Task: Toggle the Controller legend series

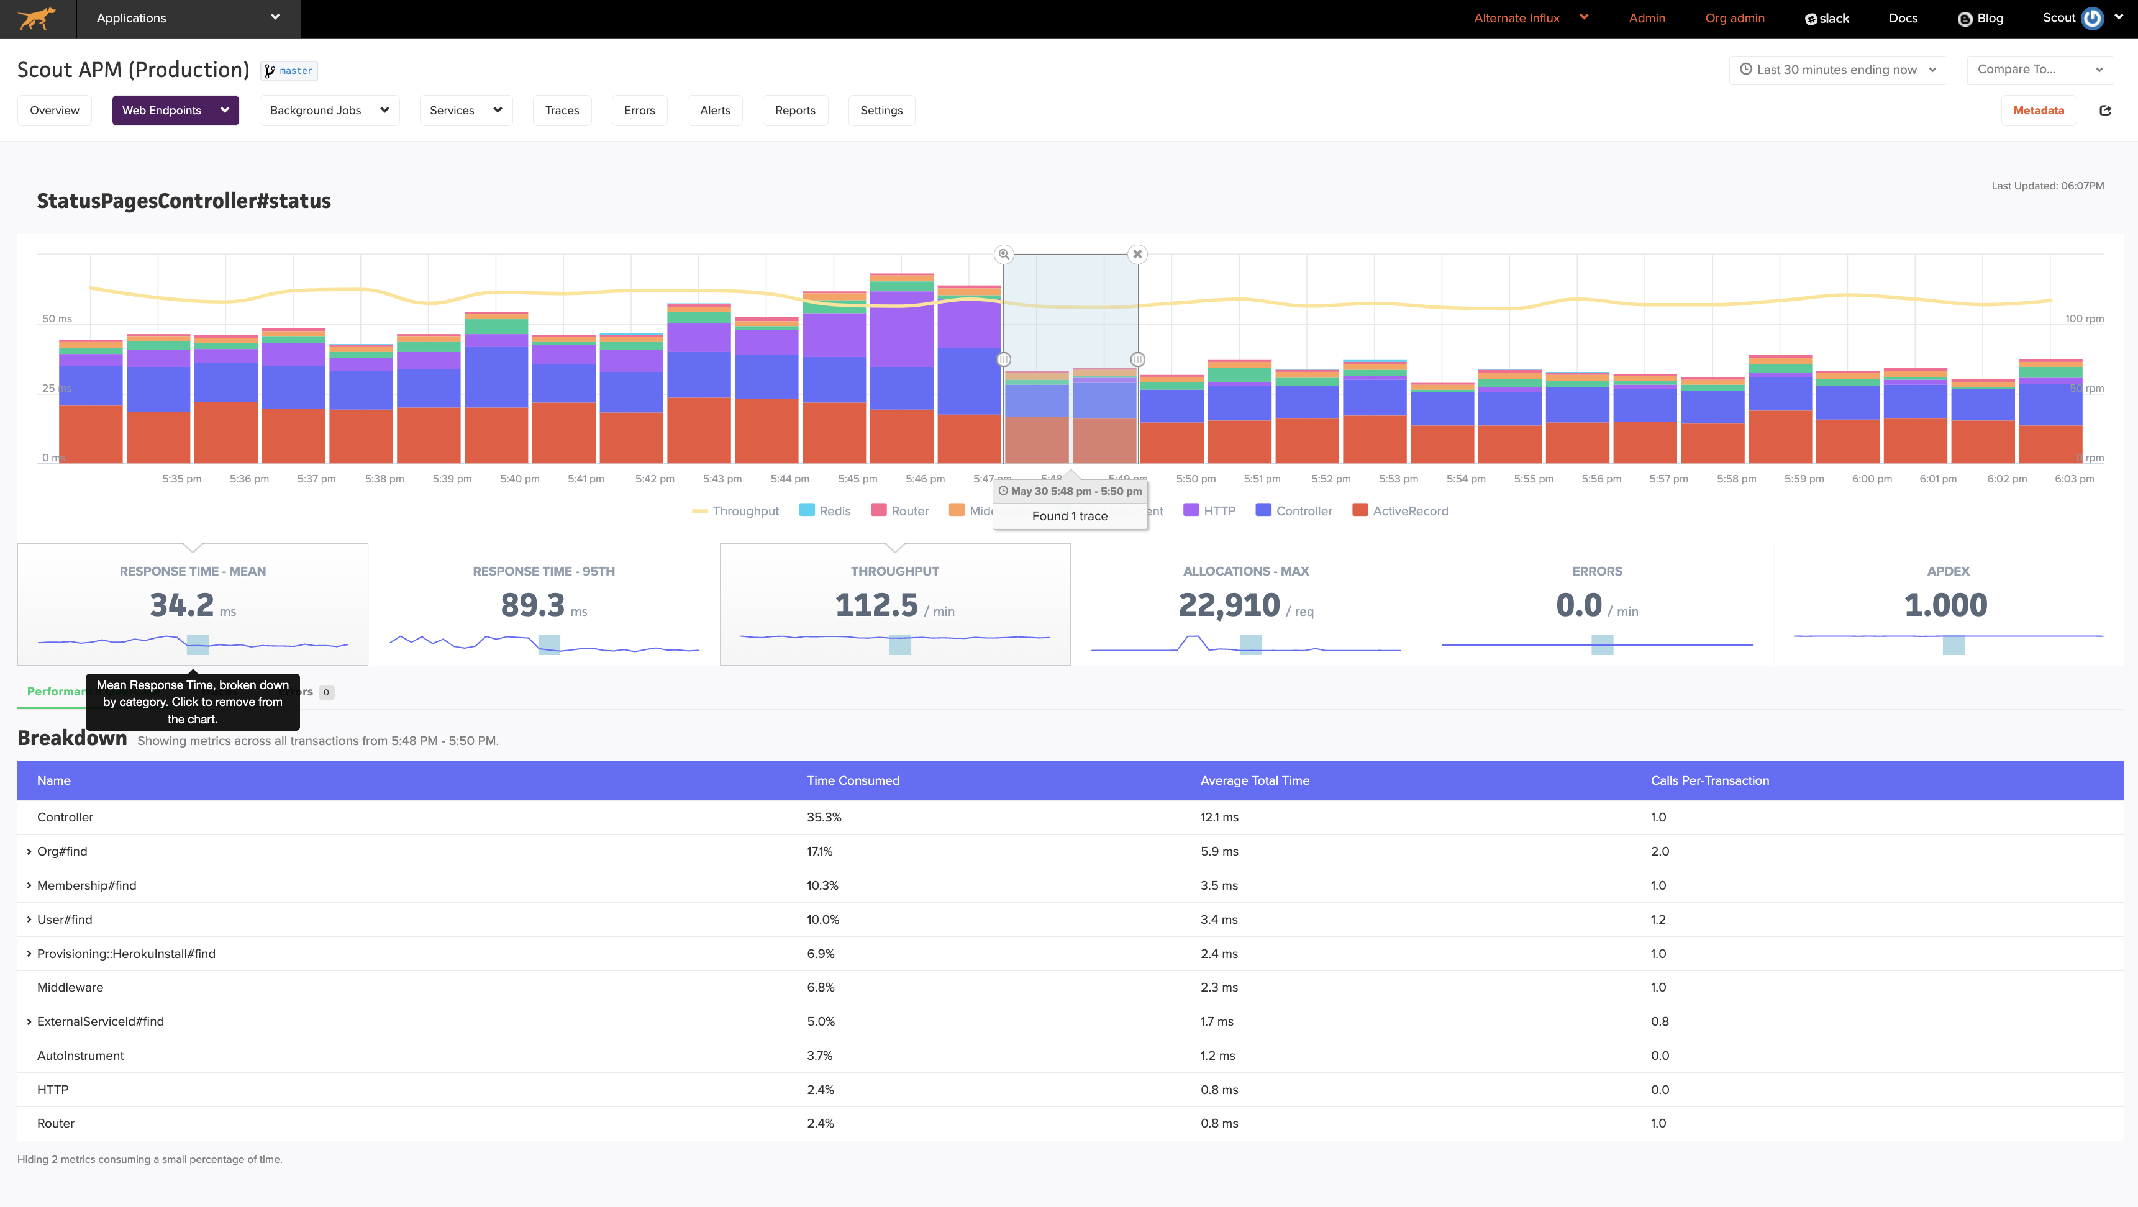Action: 1294,511
